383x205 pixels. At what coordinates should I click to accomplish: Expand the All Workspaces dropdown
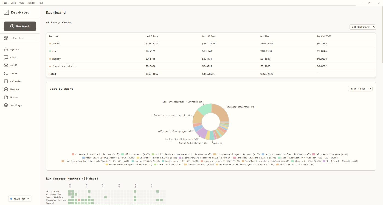point(362,27)
